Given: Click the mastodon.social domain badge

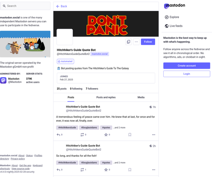Looking at the screenshot, I should pyautogui.click(x=100, y=54).
